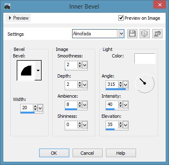Increase Angle value with up arrow
The image size is (169, 165).
coord(120,83)
